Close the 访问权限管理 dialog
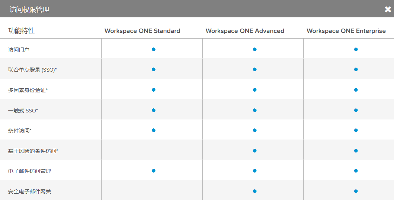The width and height of the screenshot is (394, 200). coord(388,10)
